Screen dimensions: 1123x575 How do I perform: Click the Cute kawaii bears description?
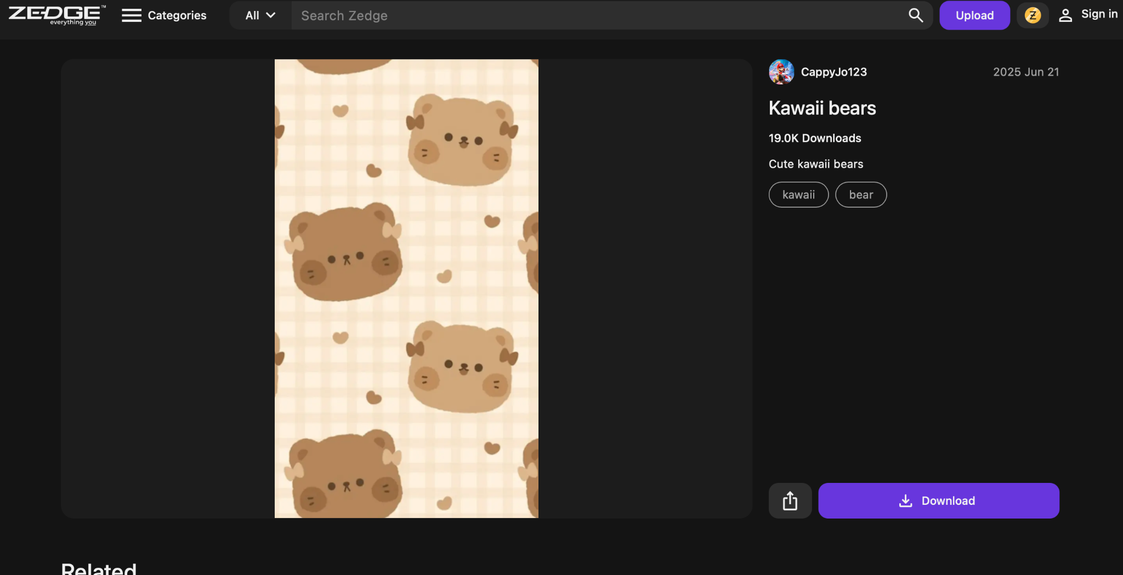tap(816, 164)
